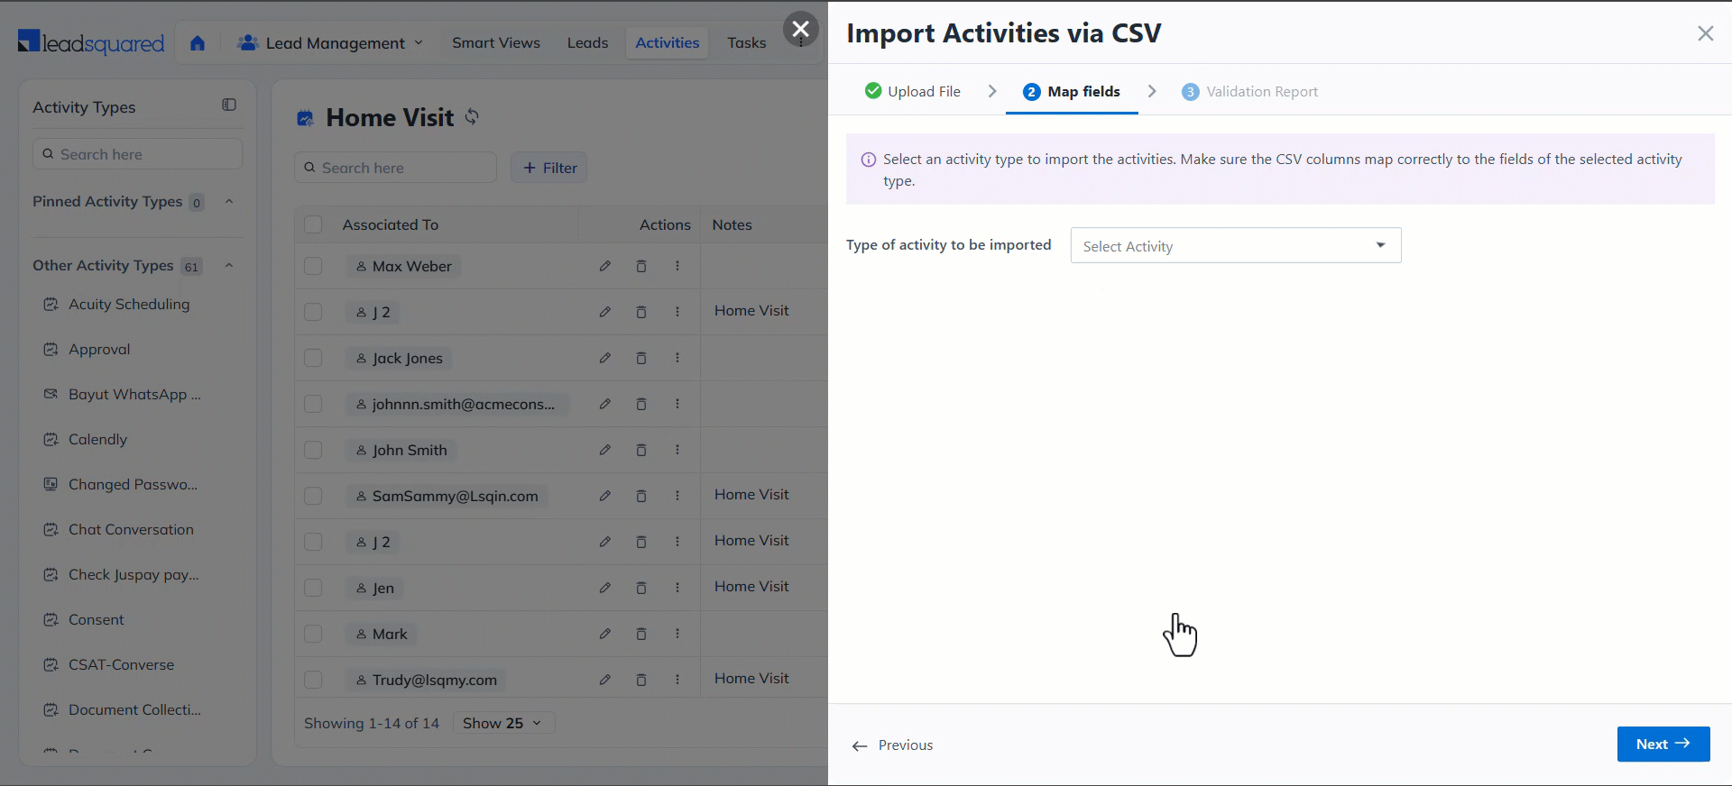Open Tasks in the navbar
The image size is (1732, 786).
tap(746, 42)
